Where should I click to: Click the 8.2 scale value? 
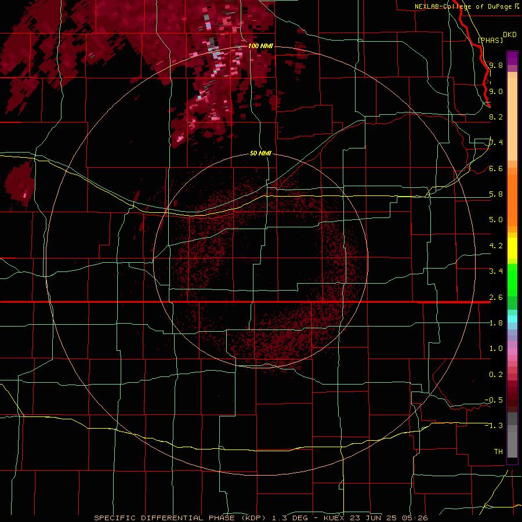(x=496, y=117)
